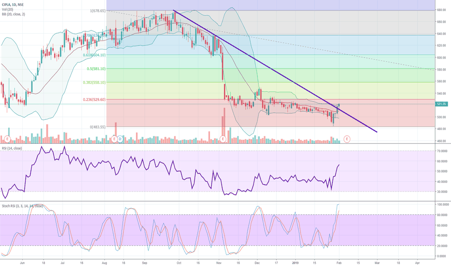Click the E earnings marker before Jun
The width and height of the screenshot is (451, 266).
(7, 139)
